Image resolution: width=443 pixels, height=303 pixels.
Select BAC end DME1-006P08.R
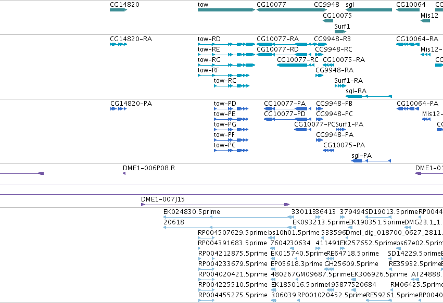124,173
